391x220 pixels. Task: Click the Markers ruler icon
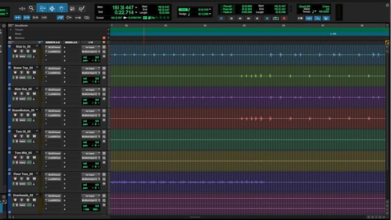click(x=10, y=38)
